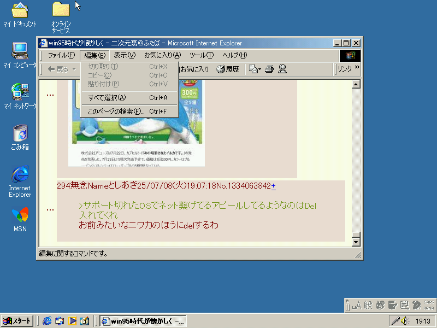This screenshot has height=328, width=437.
Task: Click the 戻る back button
Action: click(x=58, y=69)
